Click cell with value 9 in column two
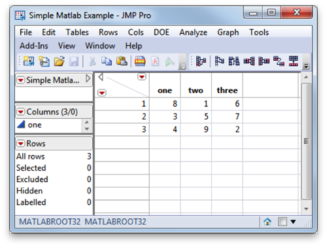Image resolution: width=327 pixels, height=247 pixels. point(196,129)
